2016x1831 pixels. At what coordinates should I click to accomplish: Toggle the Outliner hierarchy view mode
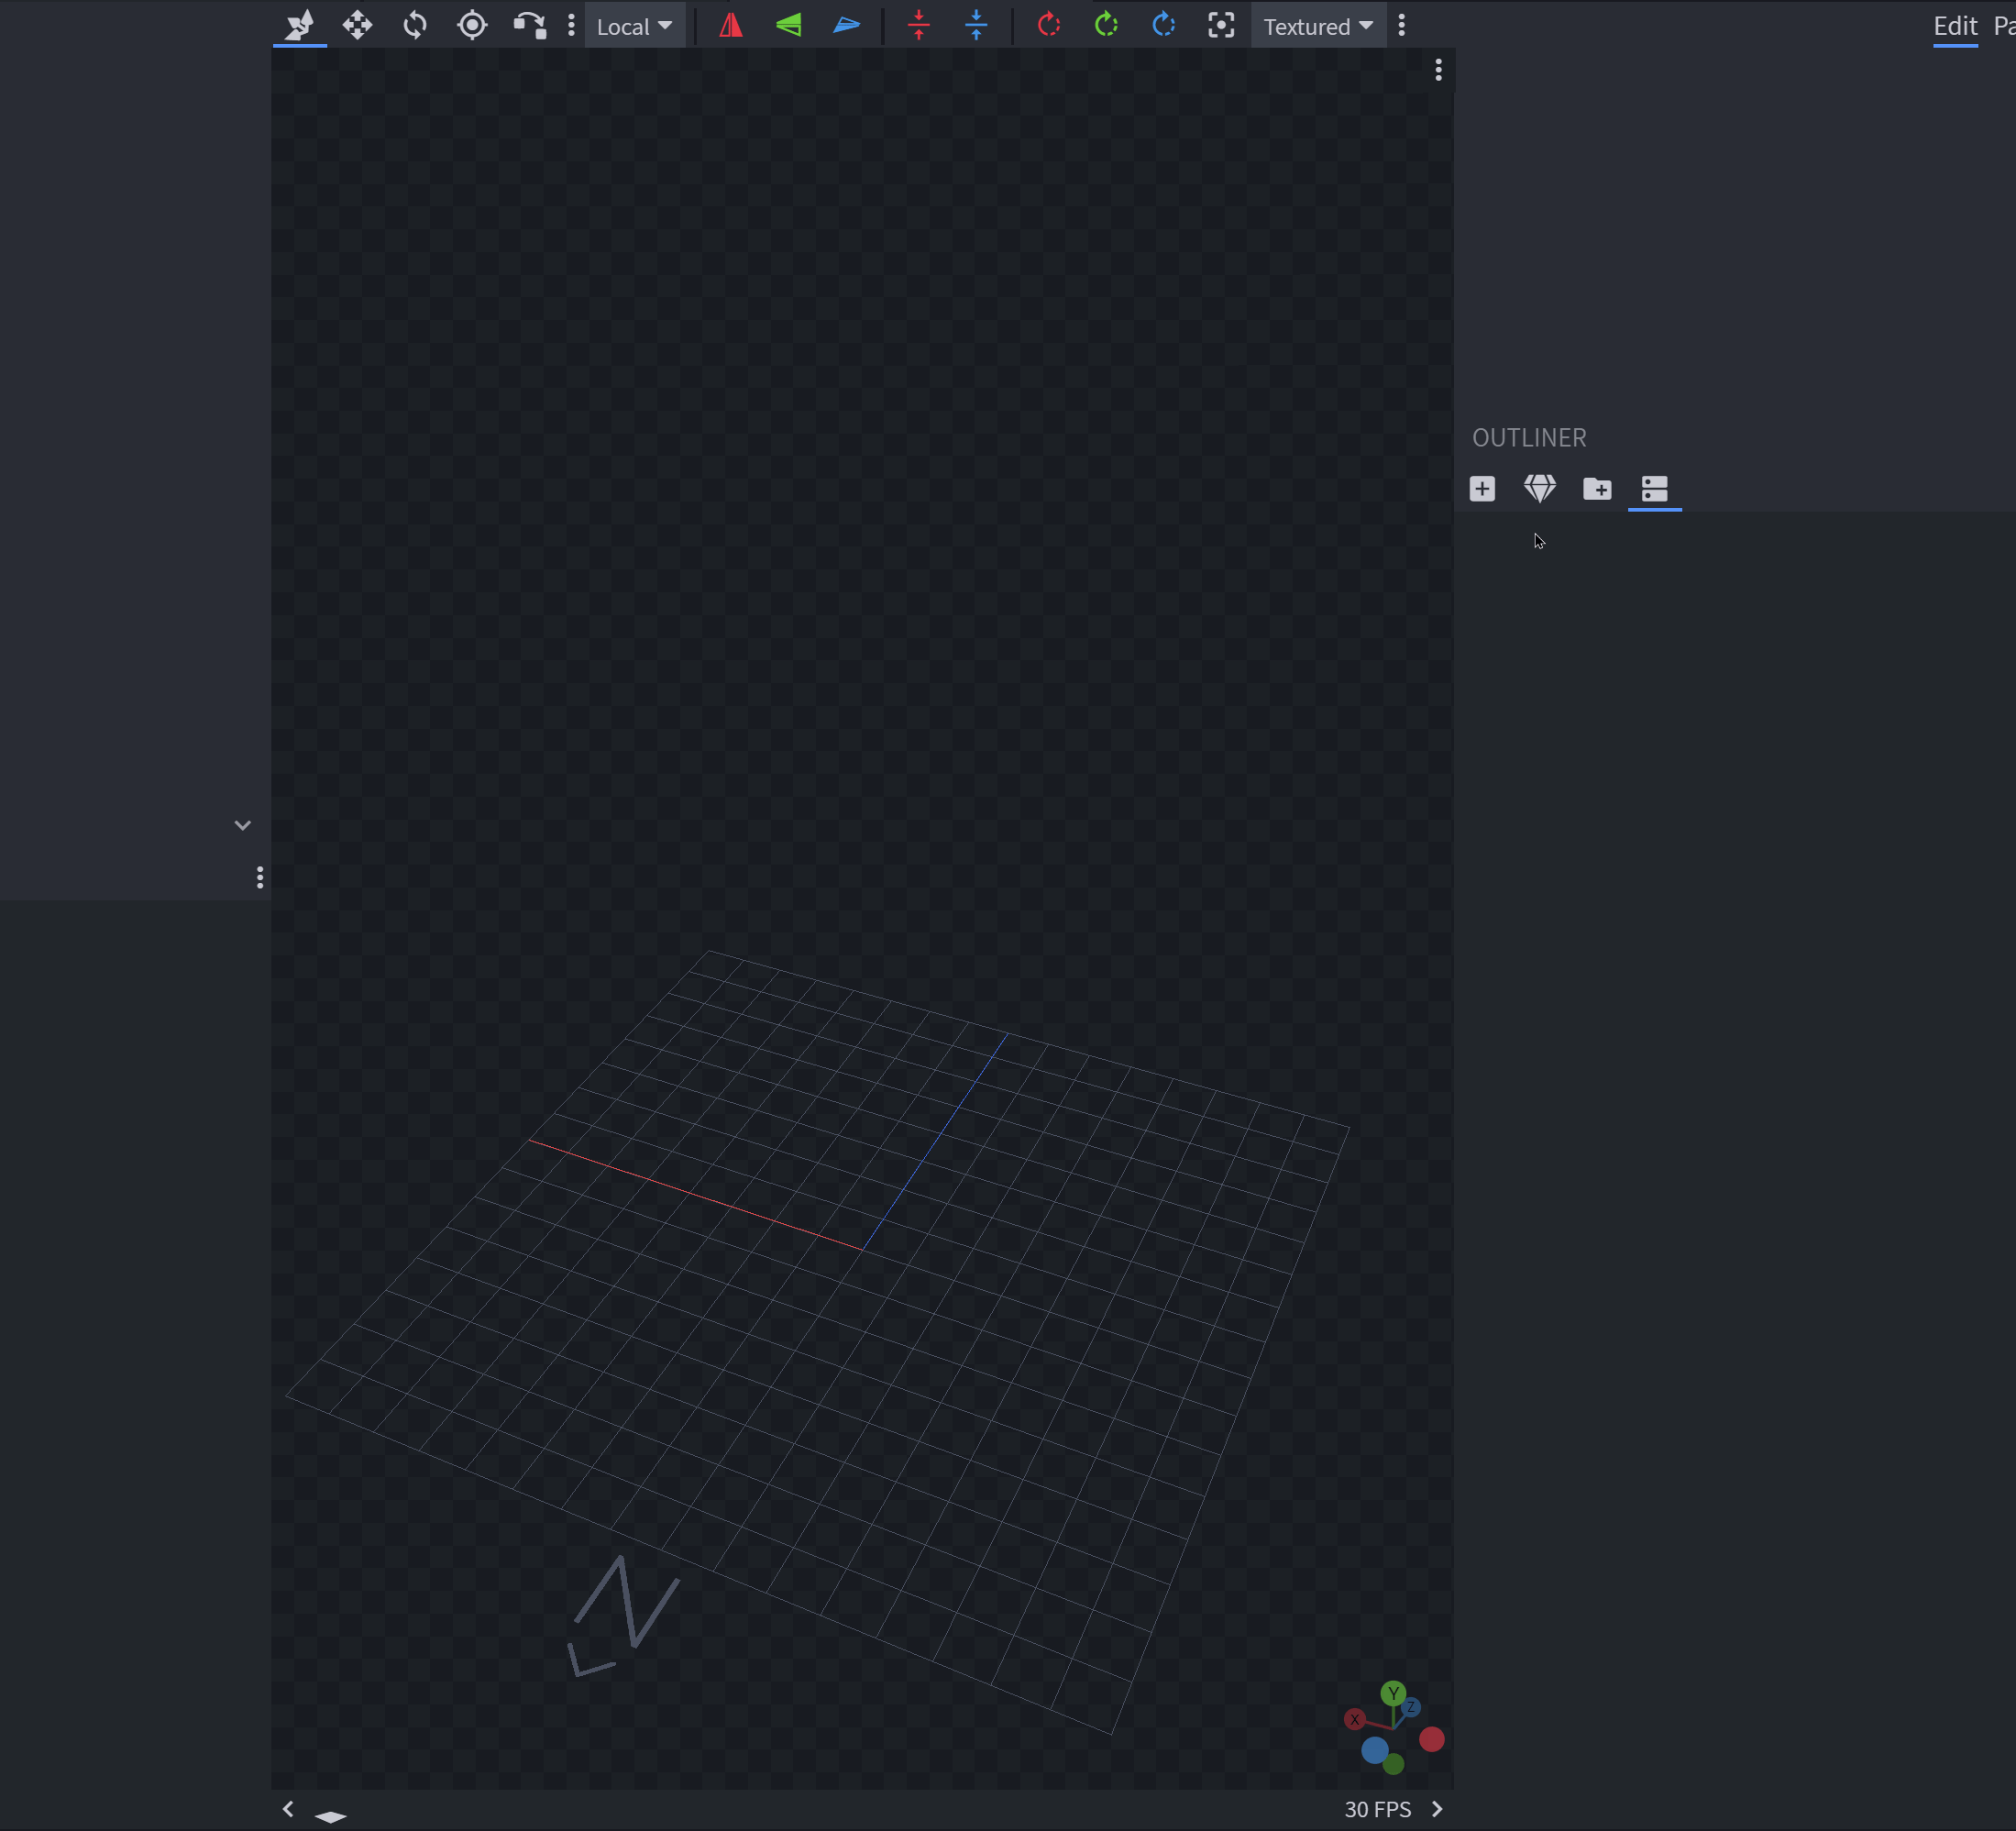[x=1655, y=489]
